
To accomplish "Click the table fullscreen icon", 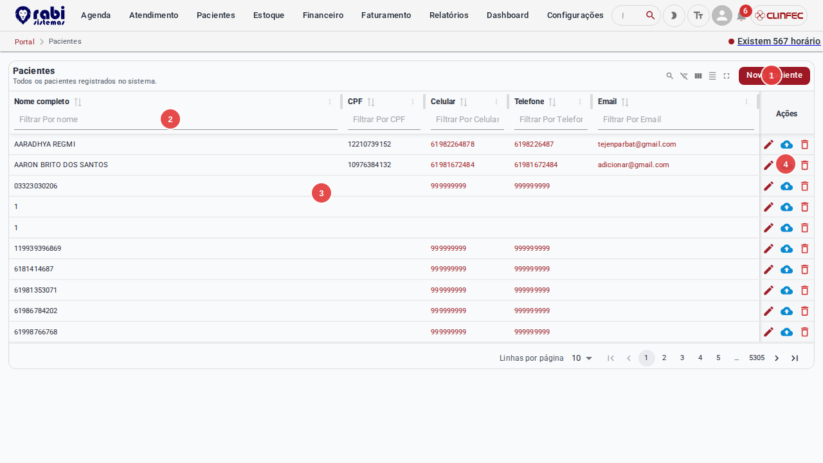I will click(727, 76).
